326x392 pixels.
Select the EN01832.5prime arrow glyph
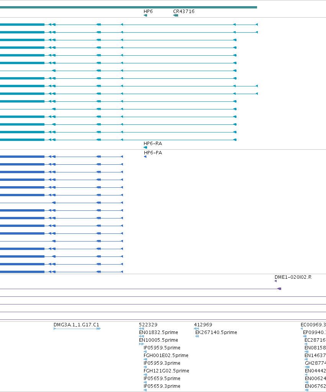(141, 336)
